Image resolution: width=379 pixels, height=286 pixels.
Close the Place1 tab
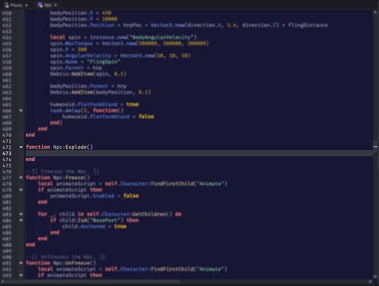coord(26,5)
